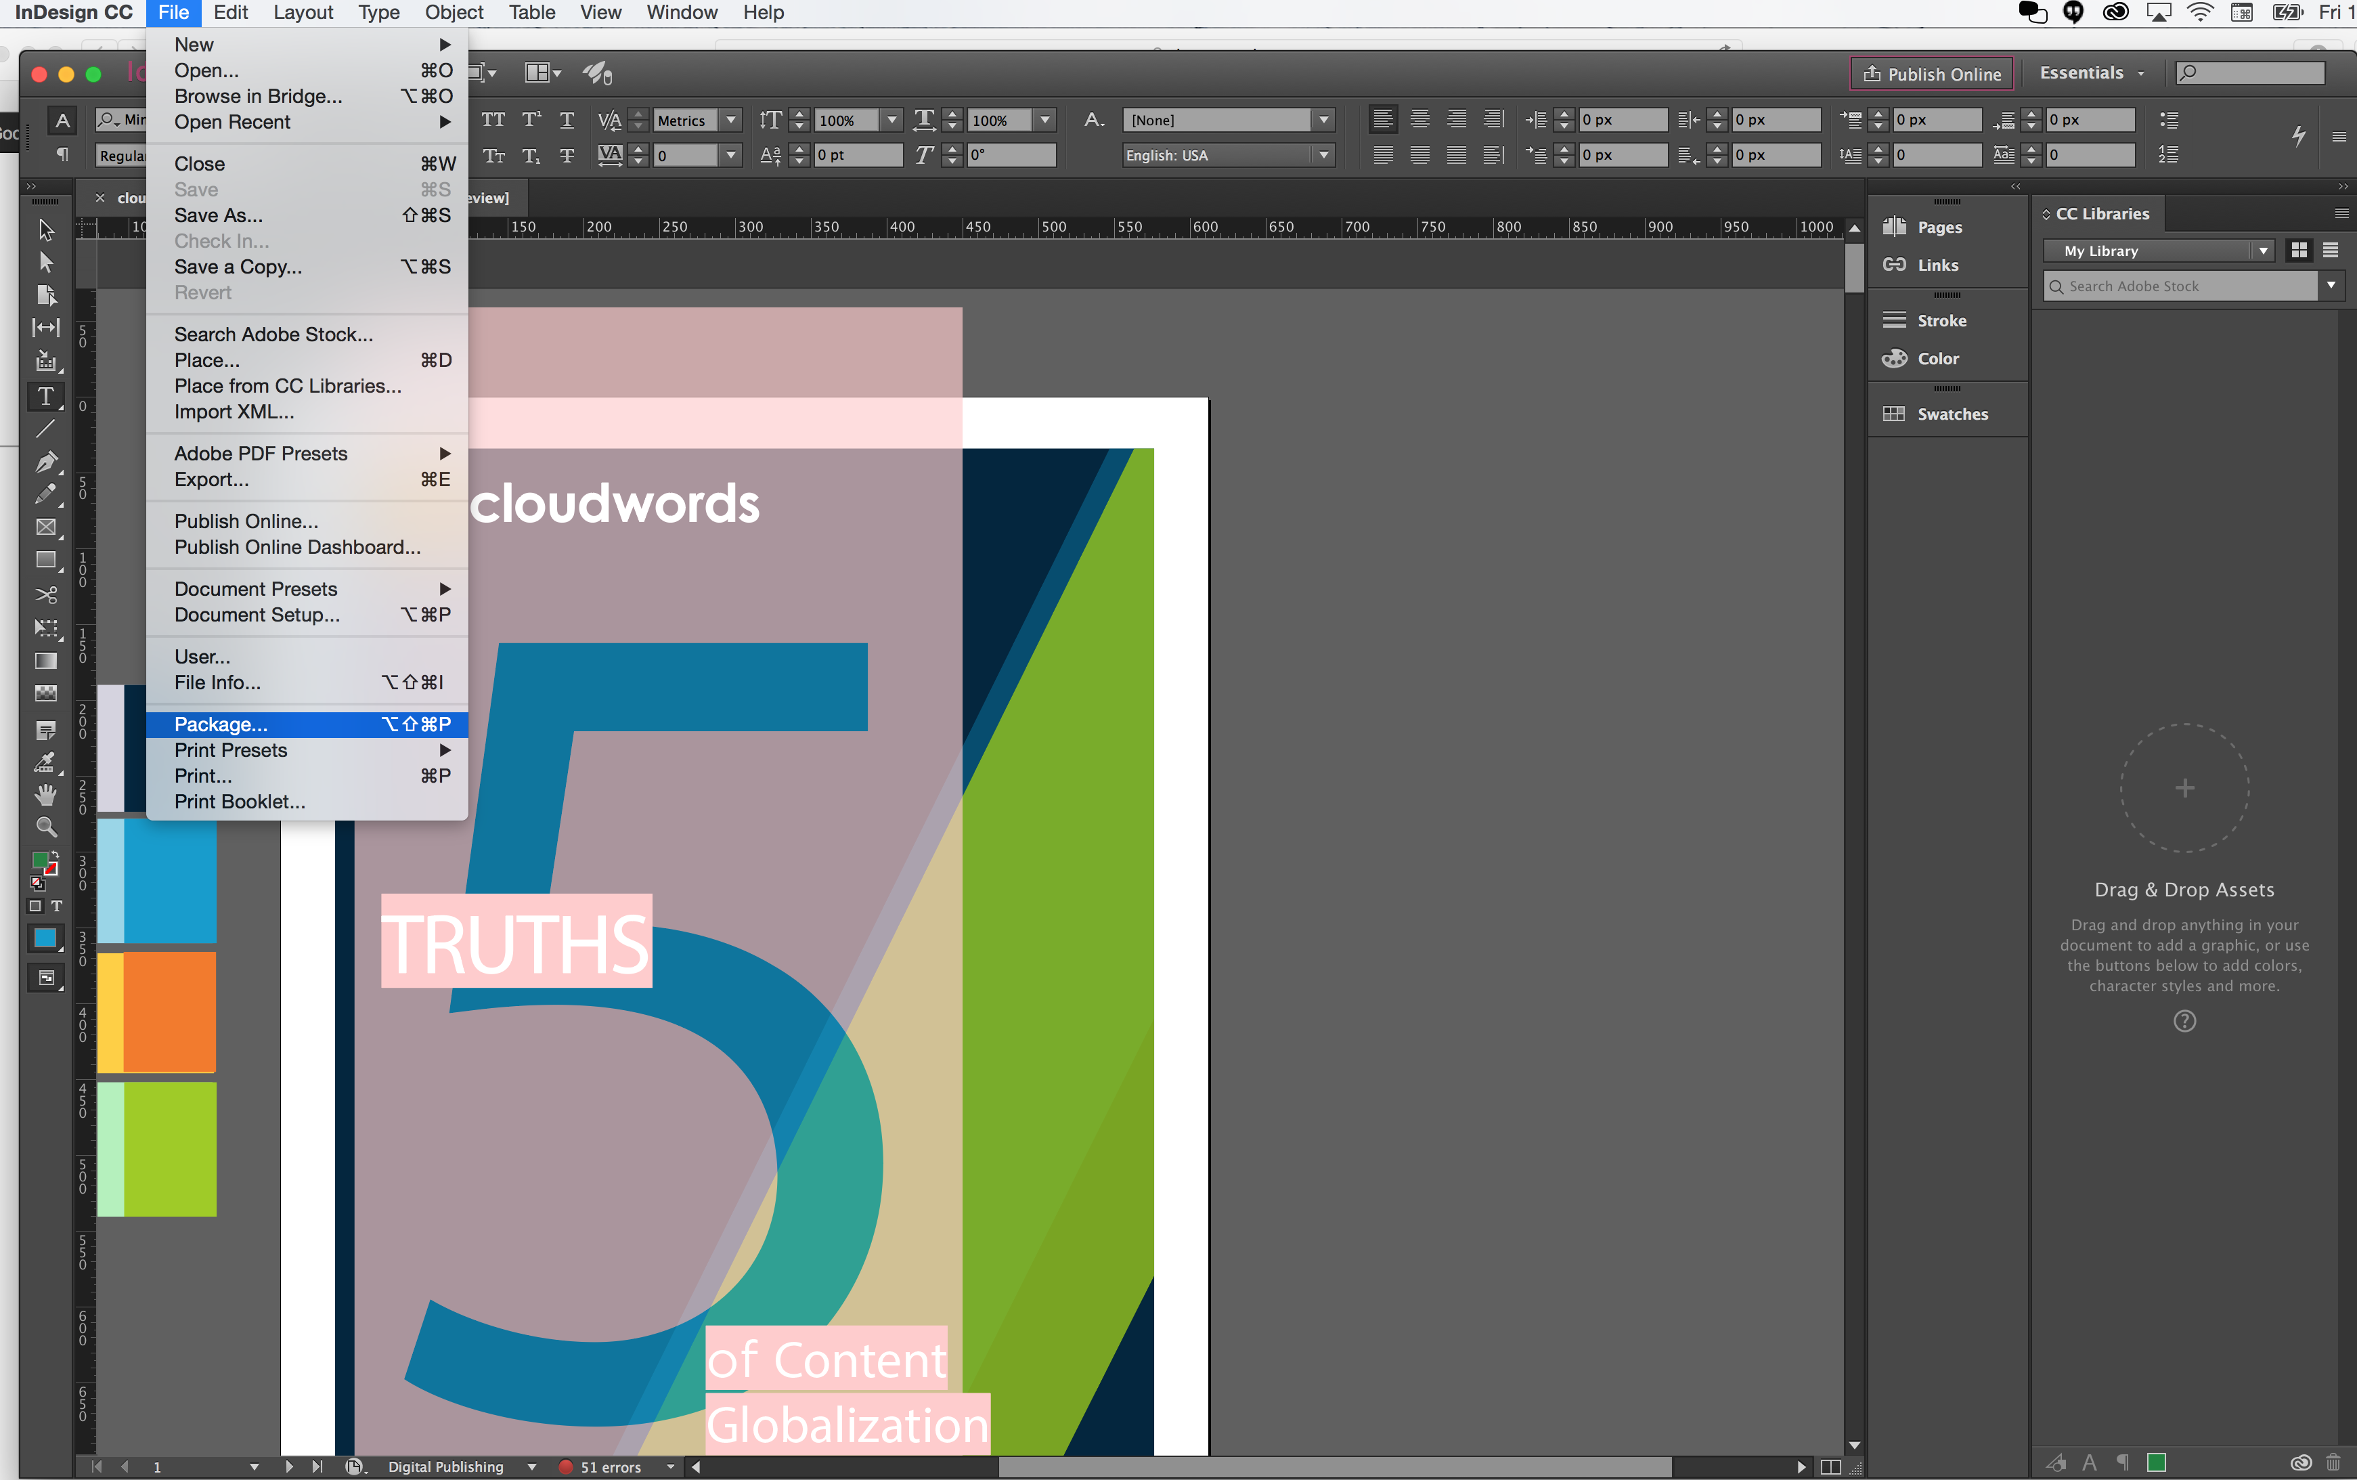Select the Hand tool
The height and width of the screenshot is (1480, 2357).
pos(45,794)
